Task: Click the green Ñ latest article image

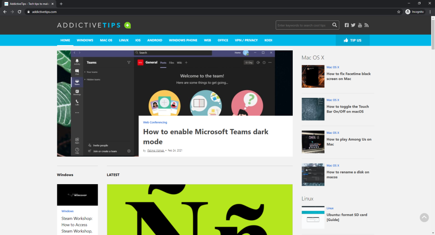Action: point(200,210)
